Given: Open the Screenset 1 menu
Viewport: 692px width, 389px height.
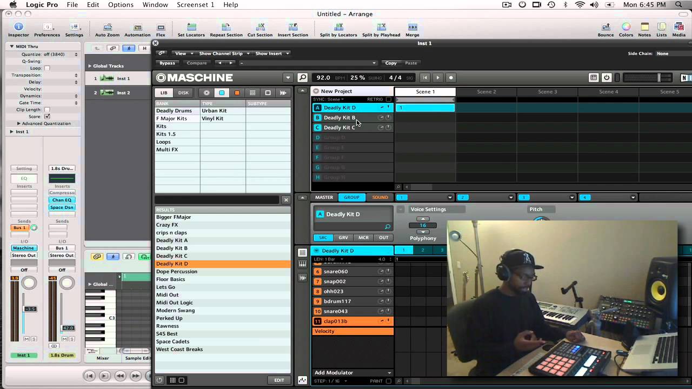Looking at the screenshot, I should tap(195, 5).
